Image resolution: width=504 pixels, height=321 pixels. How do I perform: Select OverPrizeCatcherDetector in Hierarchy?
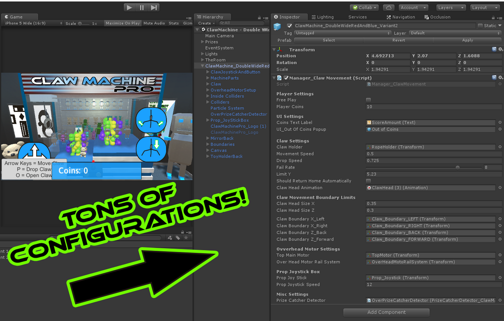tap(239, 114)
